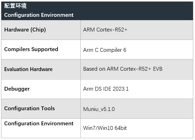Viewport: 195px width, 140px height.
Task: Click the word Compiler in second row
Action: click(x=111, y=50)
